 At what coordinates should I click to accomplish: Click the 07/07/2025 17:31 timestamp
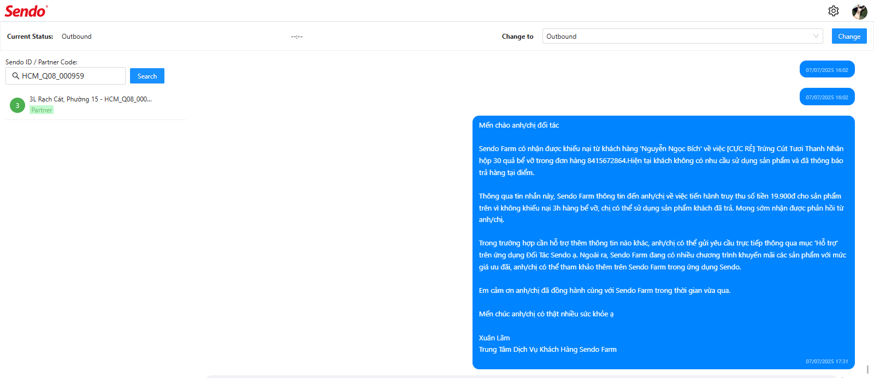[827, 362]
